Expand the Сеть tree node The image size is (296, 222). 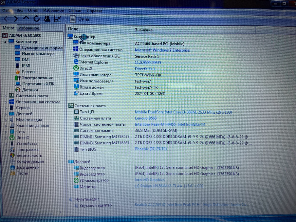coord(6,132)
